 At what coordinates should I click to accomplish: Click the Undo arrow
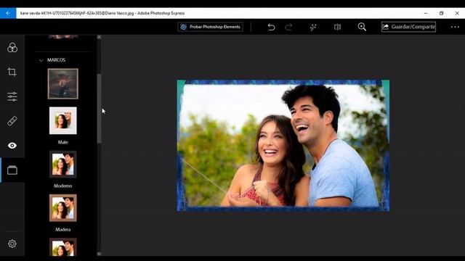point(271,27)
